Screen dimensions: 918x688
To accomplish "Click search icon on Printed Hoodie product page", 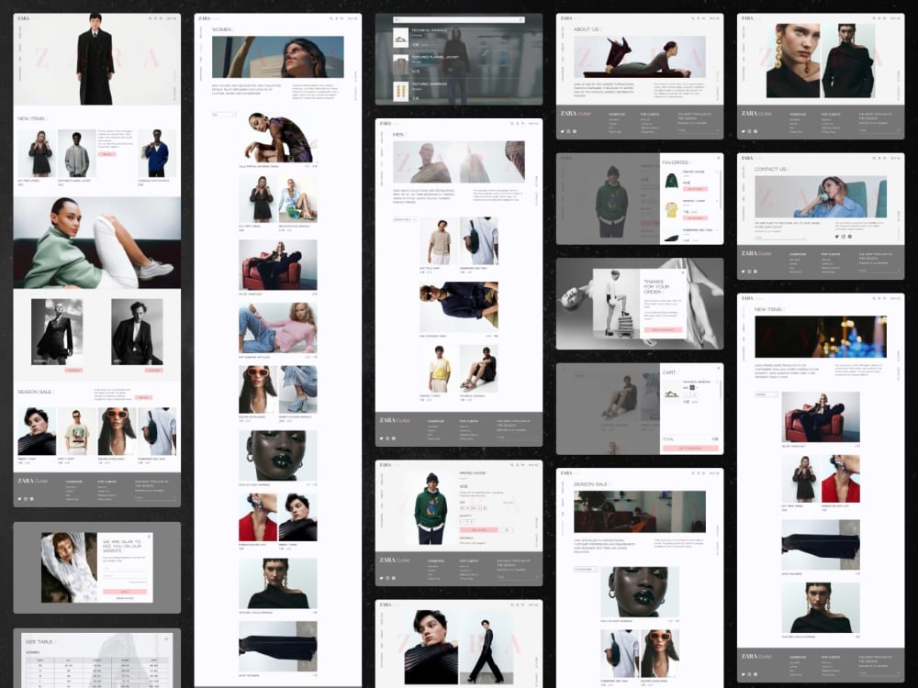I will (x=511, y=465).
